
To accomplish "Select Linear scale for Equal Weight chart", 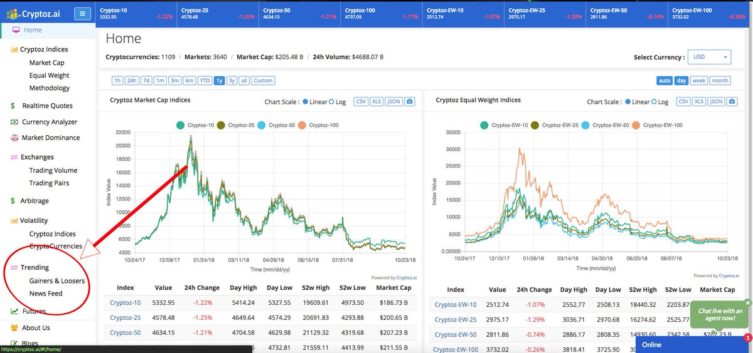I will (x=627, y=101).
